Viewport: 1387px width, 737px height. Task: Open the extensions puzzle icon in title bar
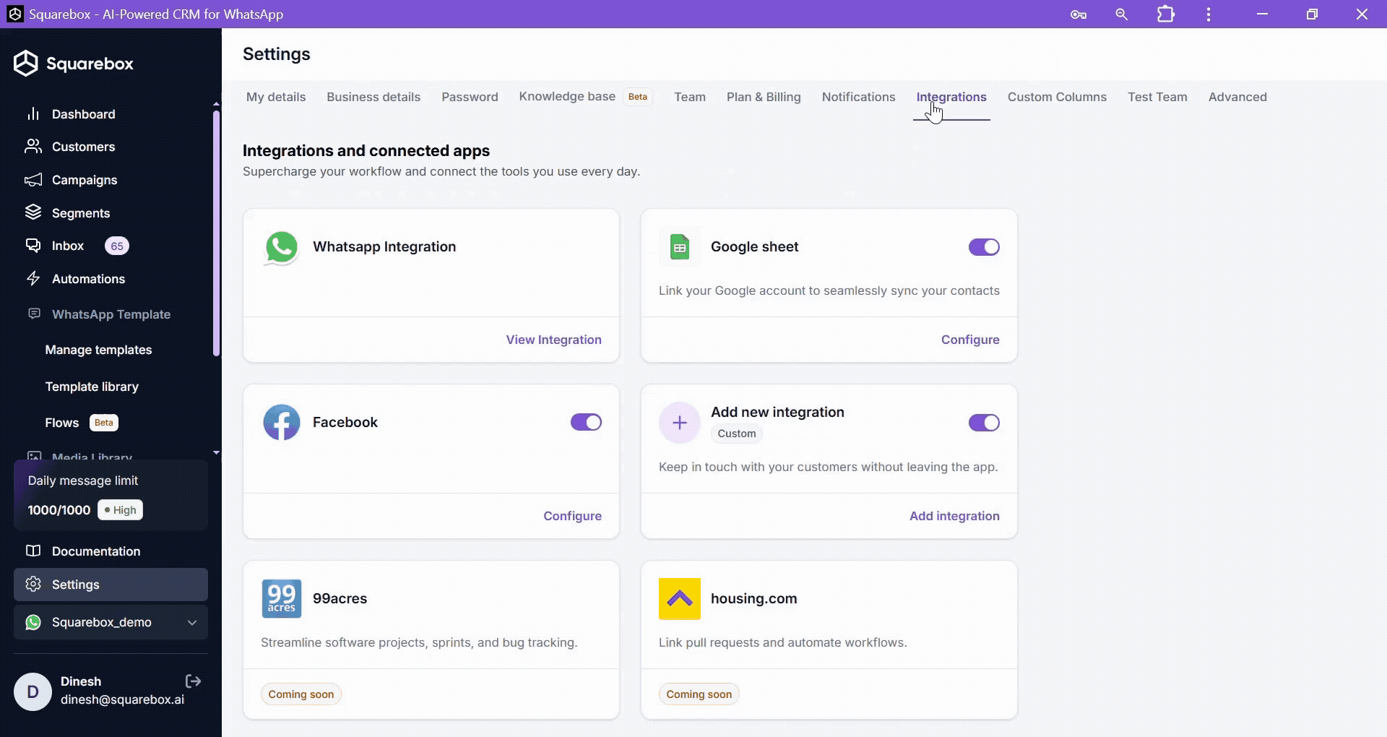(x=1165, y=14)
